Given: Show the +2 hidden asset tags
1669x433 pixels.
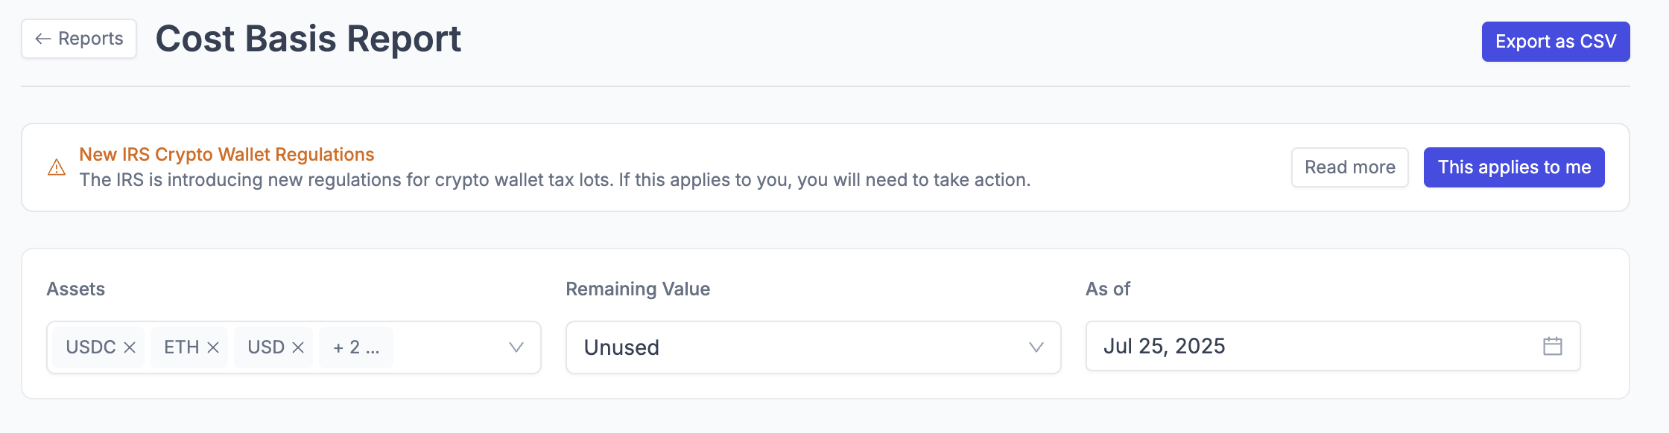Looking at the screenshot, I should [356, 347].
